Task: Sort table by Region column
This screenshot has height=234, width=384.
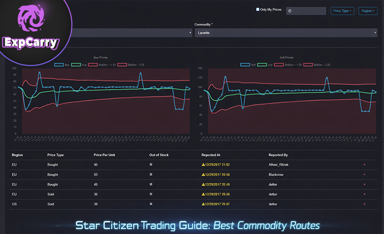Action: [x=17, y=155]
